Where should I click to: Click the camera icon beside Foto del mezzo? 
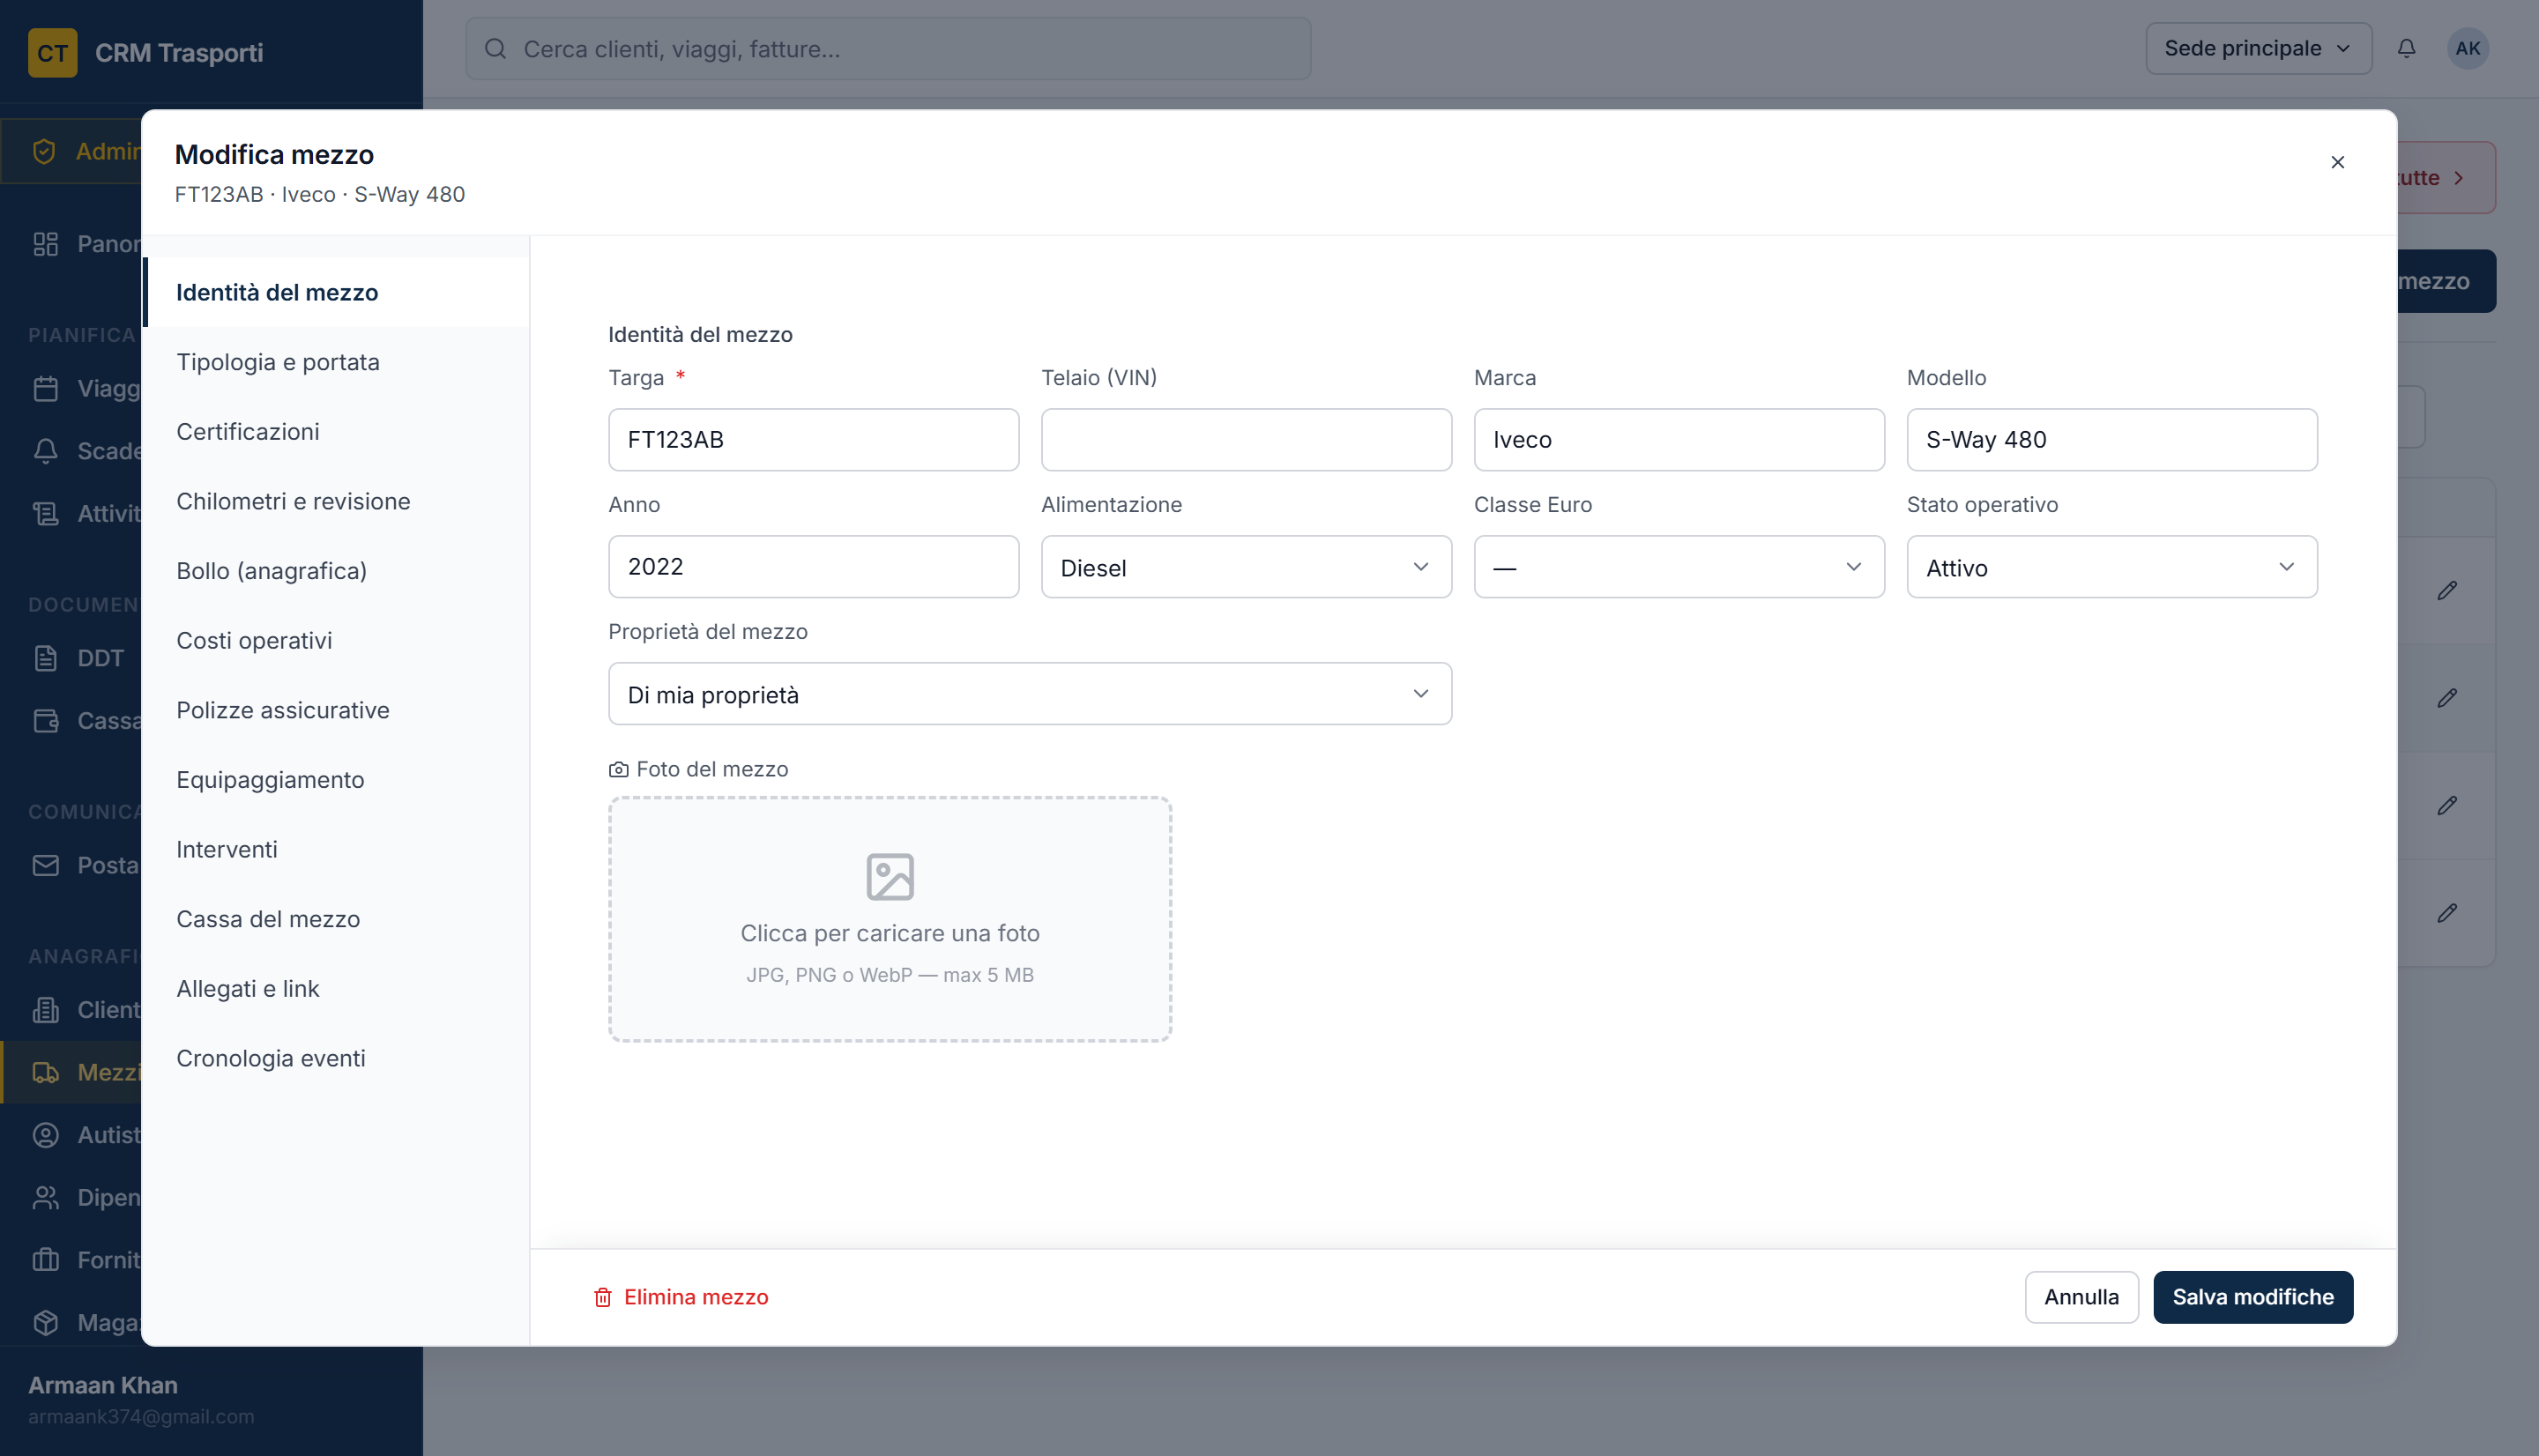click(x=618, y=769)
